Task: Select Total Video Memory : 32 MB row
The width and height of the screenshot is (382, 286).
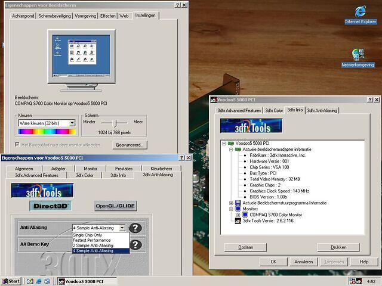Action: [275, 179]
